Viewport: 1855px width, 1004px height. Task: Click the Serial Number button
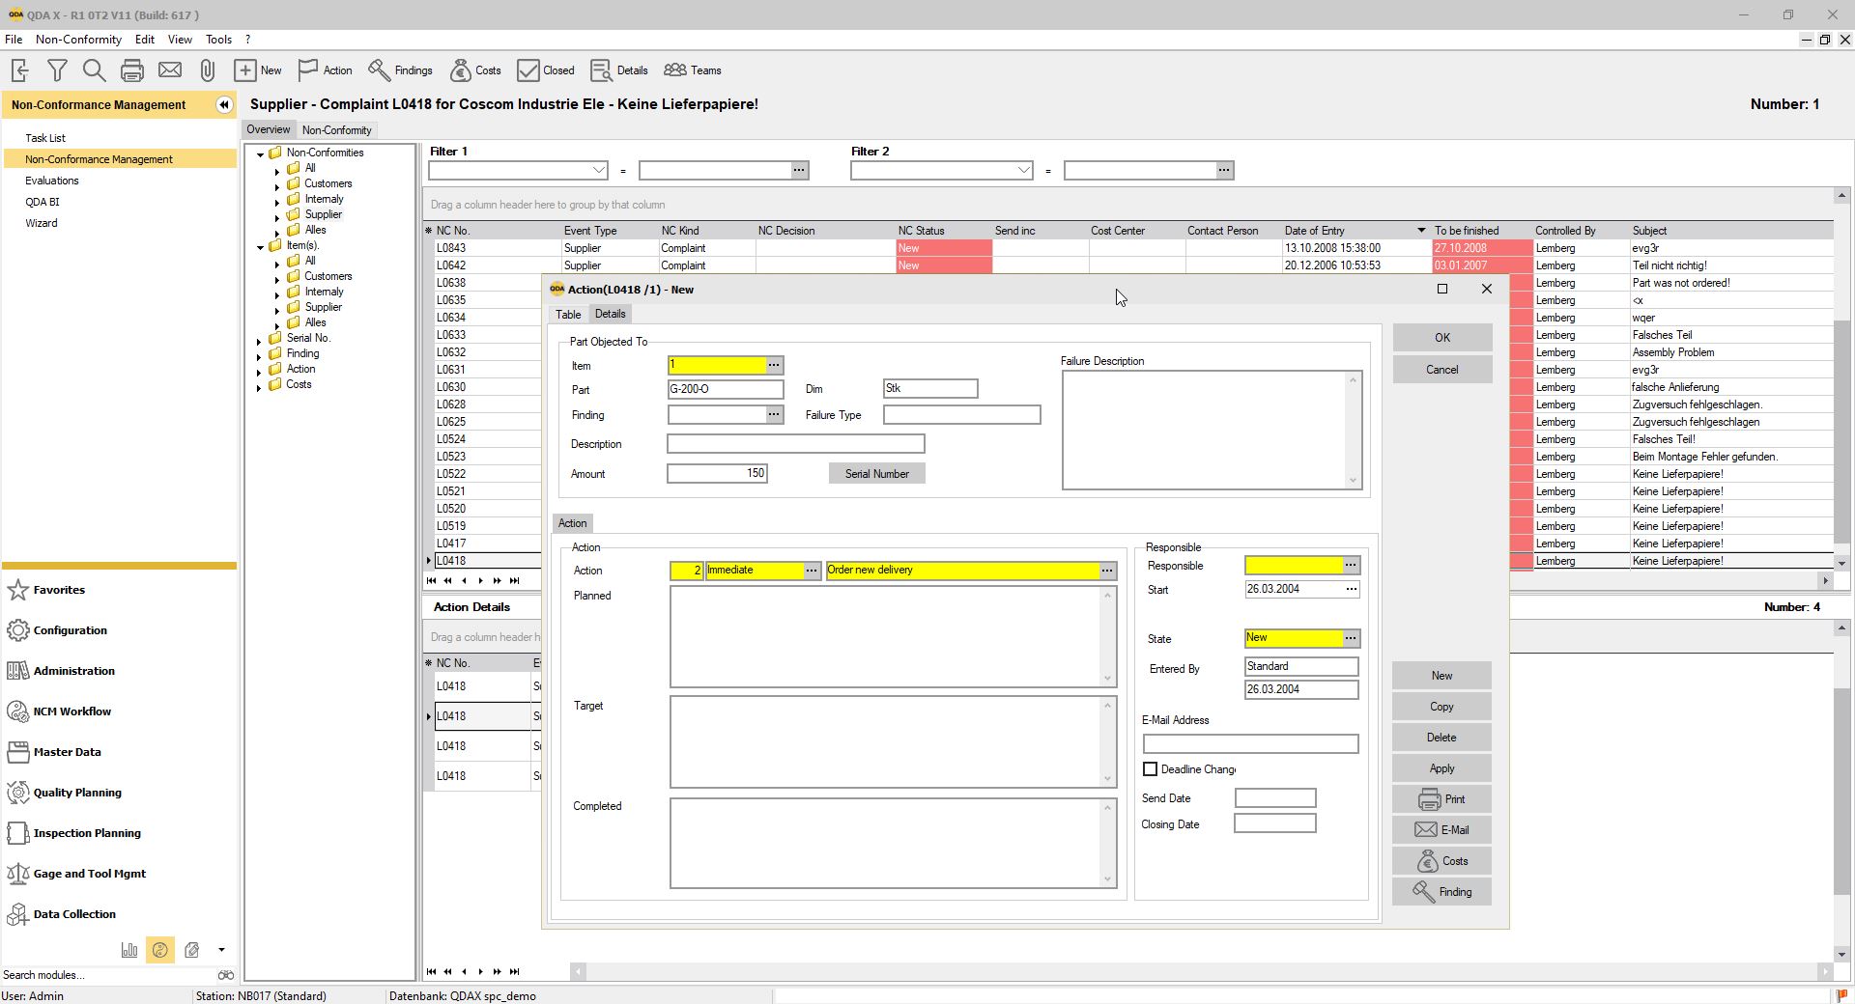(875, 473)
